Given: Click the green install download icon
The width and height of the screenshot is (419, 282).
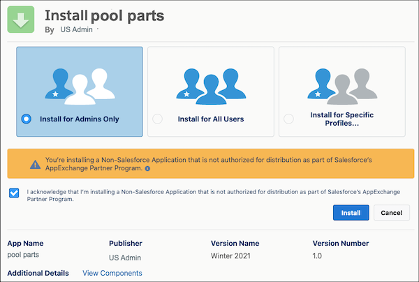Looking at the screenshot, I should 21,20.
